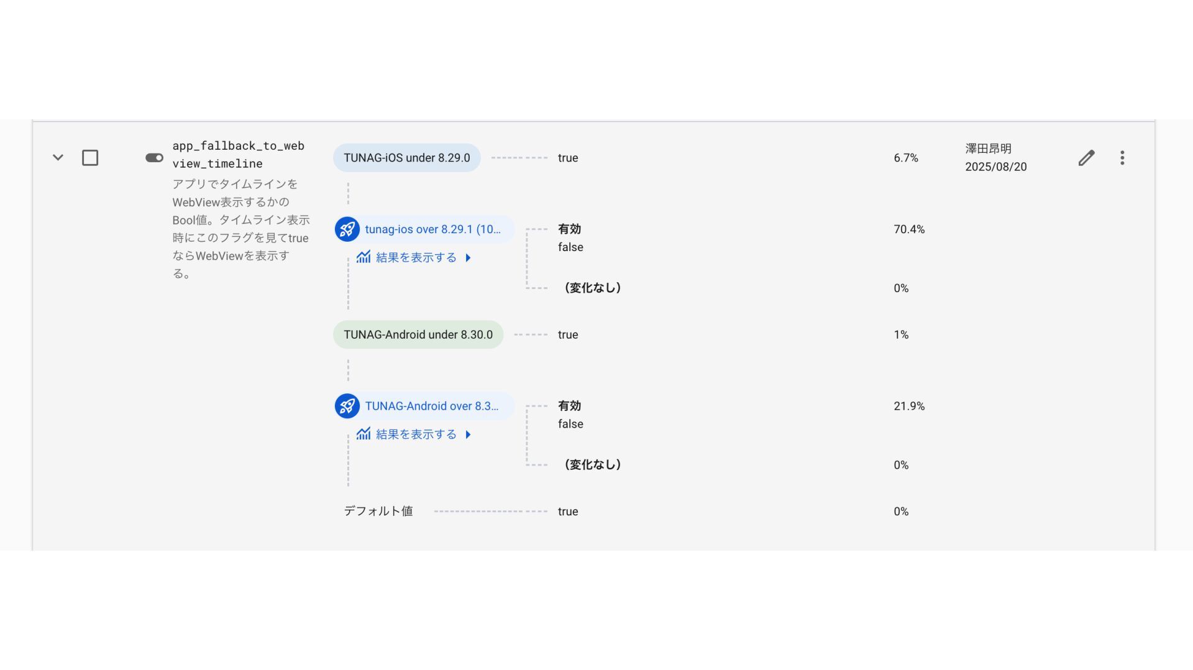
Task: Open the three-dot more options menu
Action: (x=1122, y=158)
